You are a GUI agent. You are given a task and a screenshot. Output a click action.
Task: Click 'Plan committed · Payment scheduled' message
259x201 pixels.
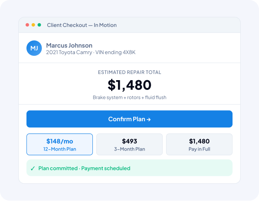(84, 168)
